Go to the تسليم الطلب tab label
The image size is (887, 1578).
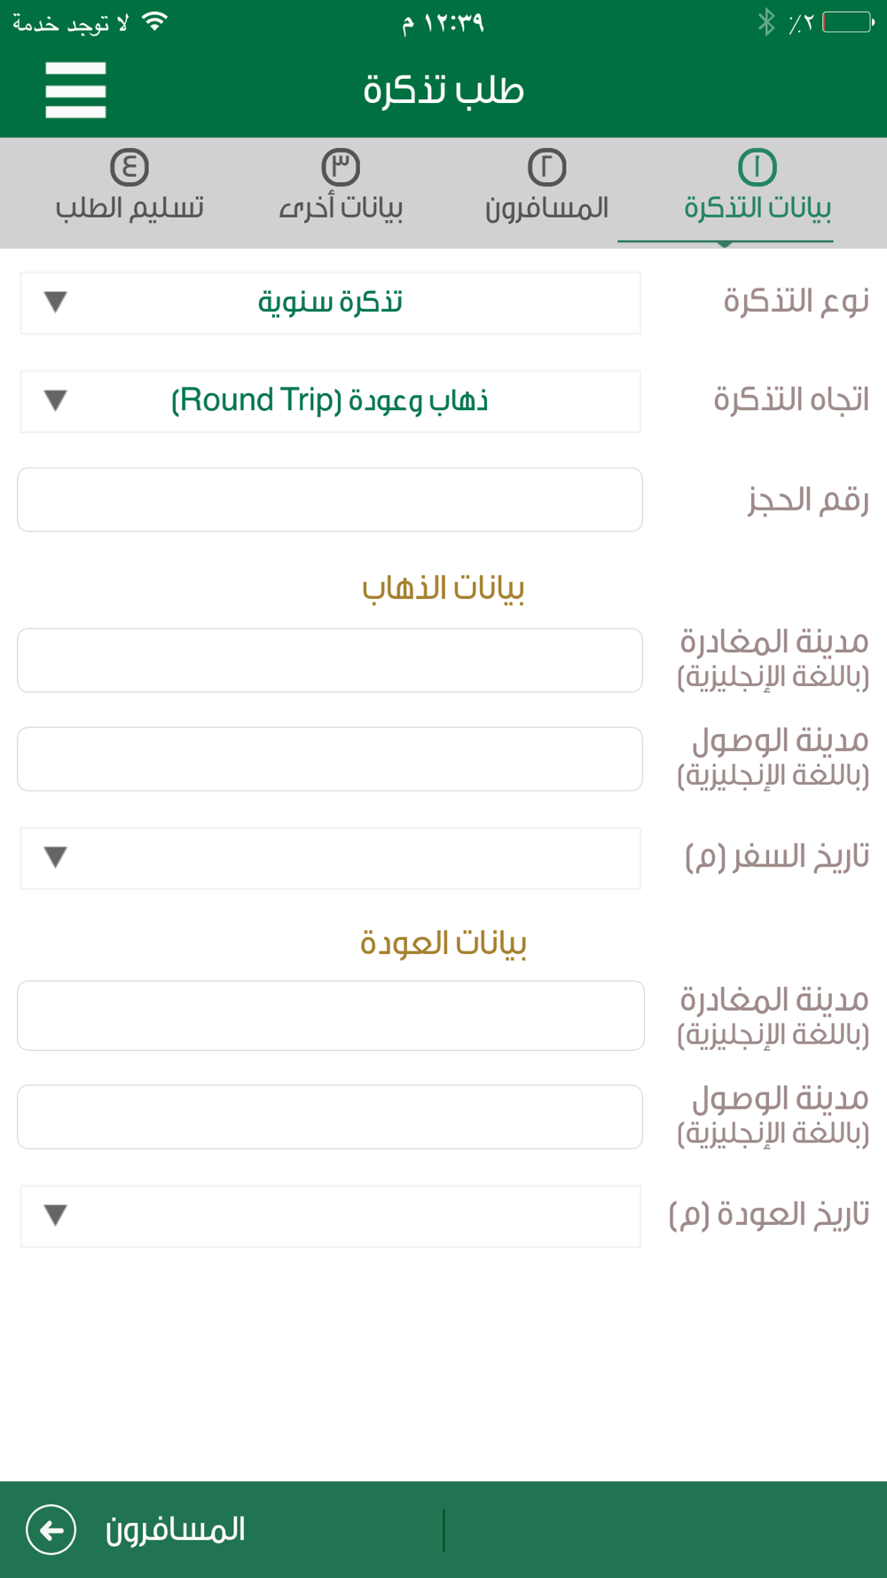[x=130, y=209]
